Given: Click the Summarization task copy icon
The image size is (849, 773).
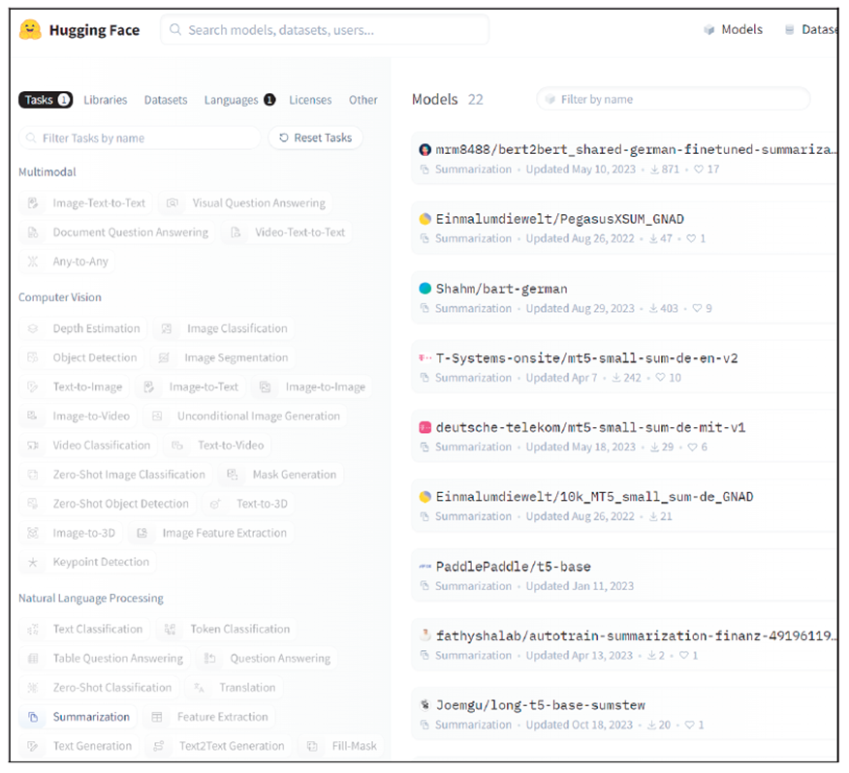Looking at the screenshot, I should pyautogui.click(x=33, y=717).
